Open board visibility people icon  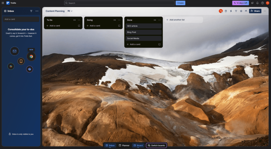246,11
